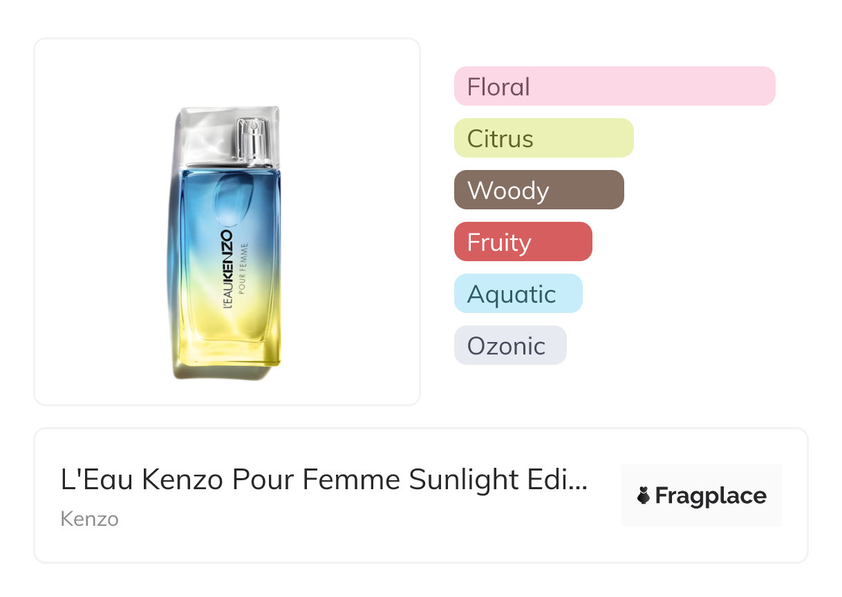842x597 pixels.
Task: Click the Fragplace flower logo icon
Action: click(644, 496)
